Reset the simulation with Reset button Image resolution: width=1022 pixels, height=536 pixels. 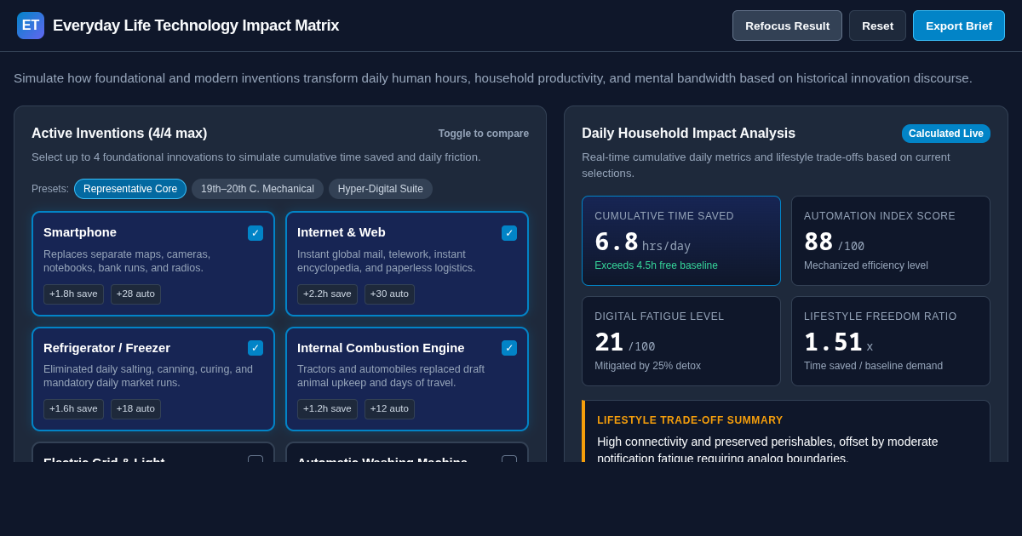[877, 26]
